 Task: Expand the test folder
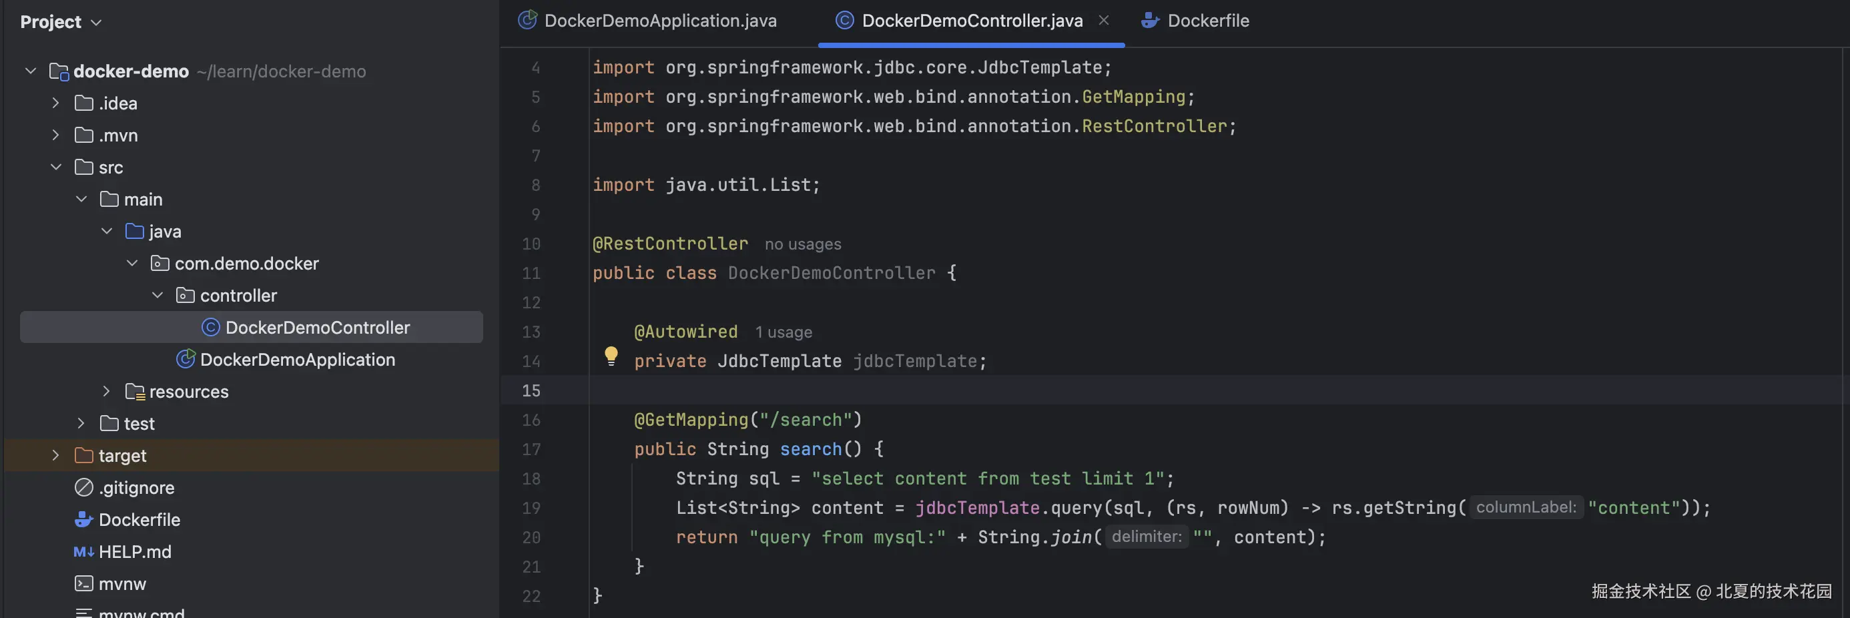coord(81,424)
